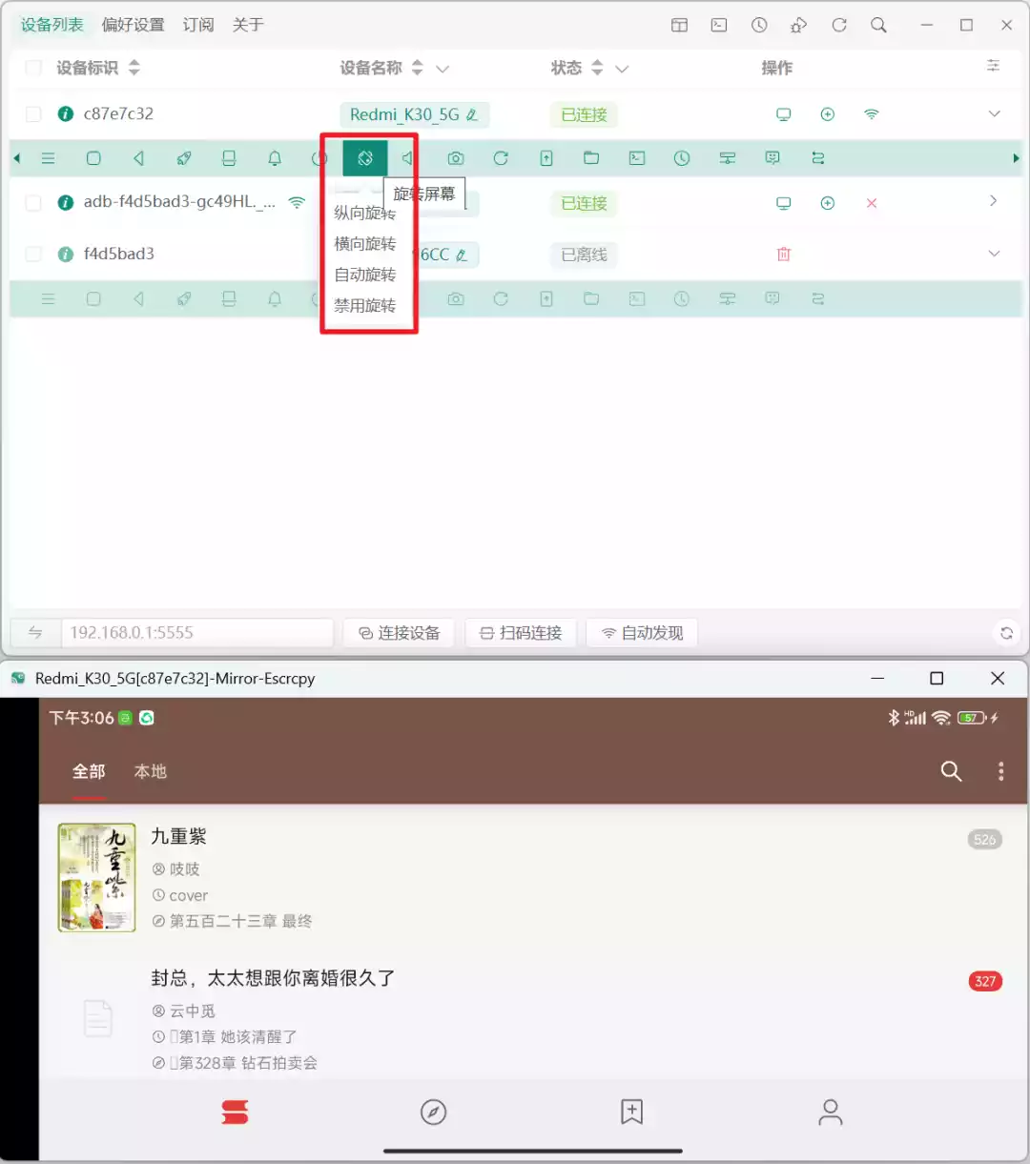Click the back triangle icon in c87e7c32 toolbar

click(x=139, y=158)
